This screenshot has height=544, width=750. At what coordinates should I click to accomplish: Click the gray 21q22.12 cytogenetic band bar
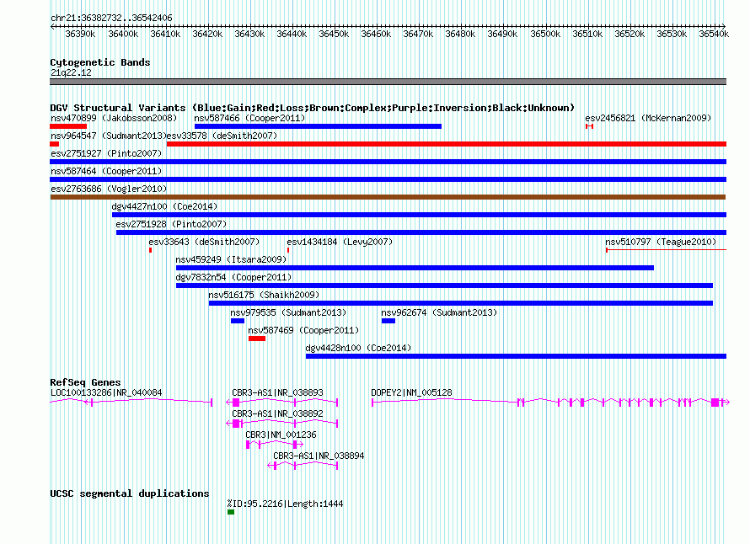(388, 82)
